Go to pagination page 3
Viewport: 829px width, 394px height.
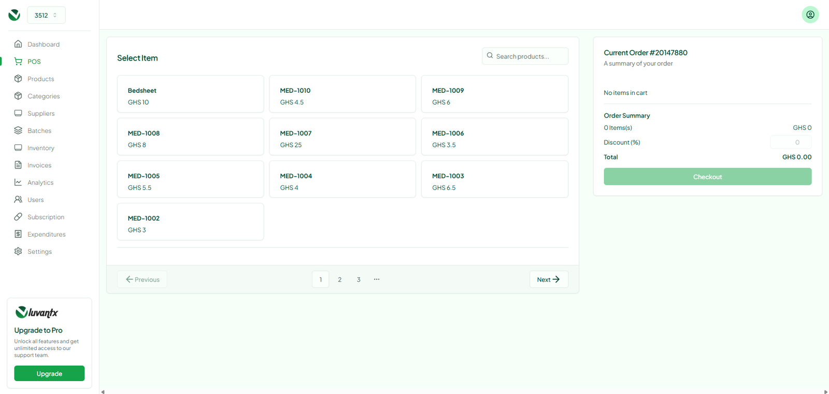coord(358,279)
